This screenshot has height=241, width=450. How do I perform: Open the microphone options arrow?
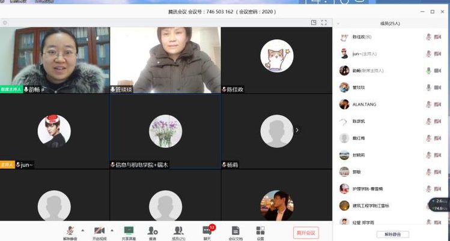tap(83, 230)
